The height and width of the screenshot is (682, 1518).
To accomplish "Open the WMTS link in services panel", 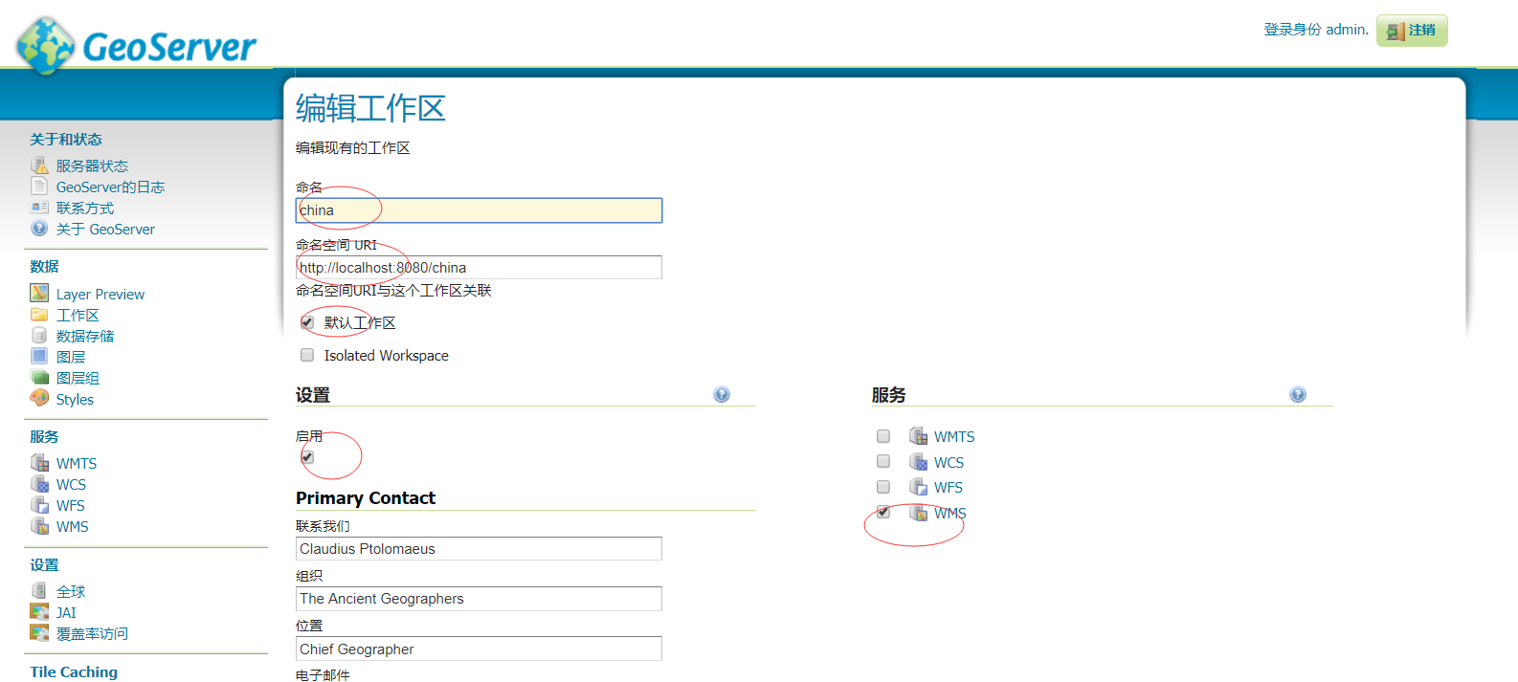I will 954,436.
